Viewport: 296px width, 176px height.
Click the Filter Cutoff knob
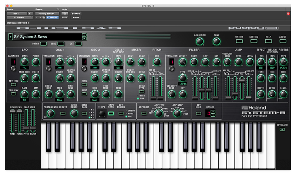(182, 62)
